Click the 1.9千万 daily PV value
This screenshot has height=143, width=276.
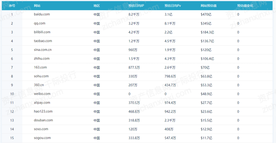point(170,50)
